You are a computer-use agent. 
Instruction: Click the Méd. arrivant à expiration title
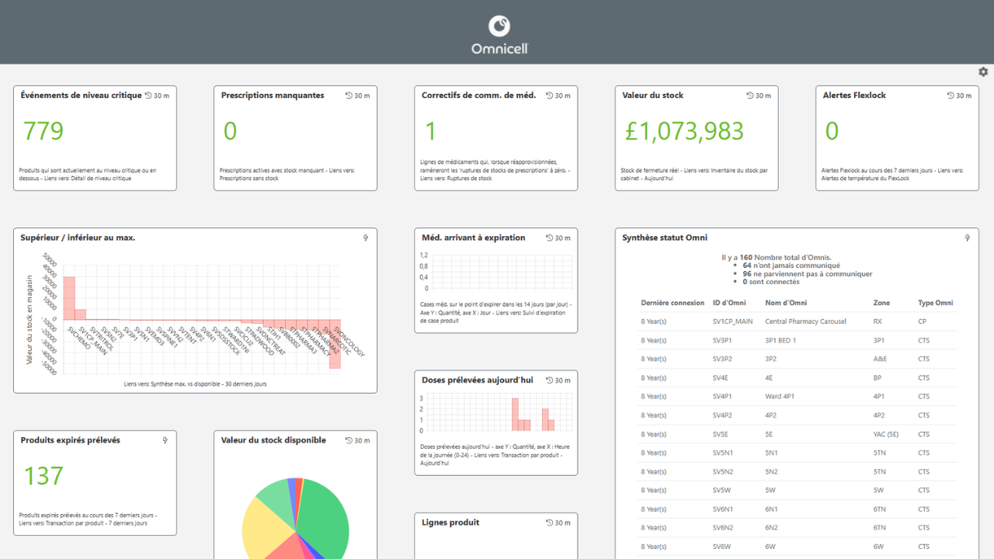click(x=474, y=238)
